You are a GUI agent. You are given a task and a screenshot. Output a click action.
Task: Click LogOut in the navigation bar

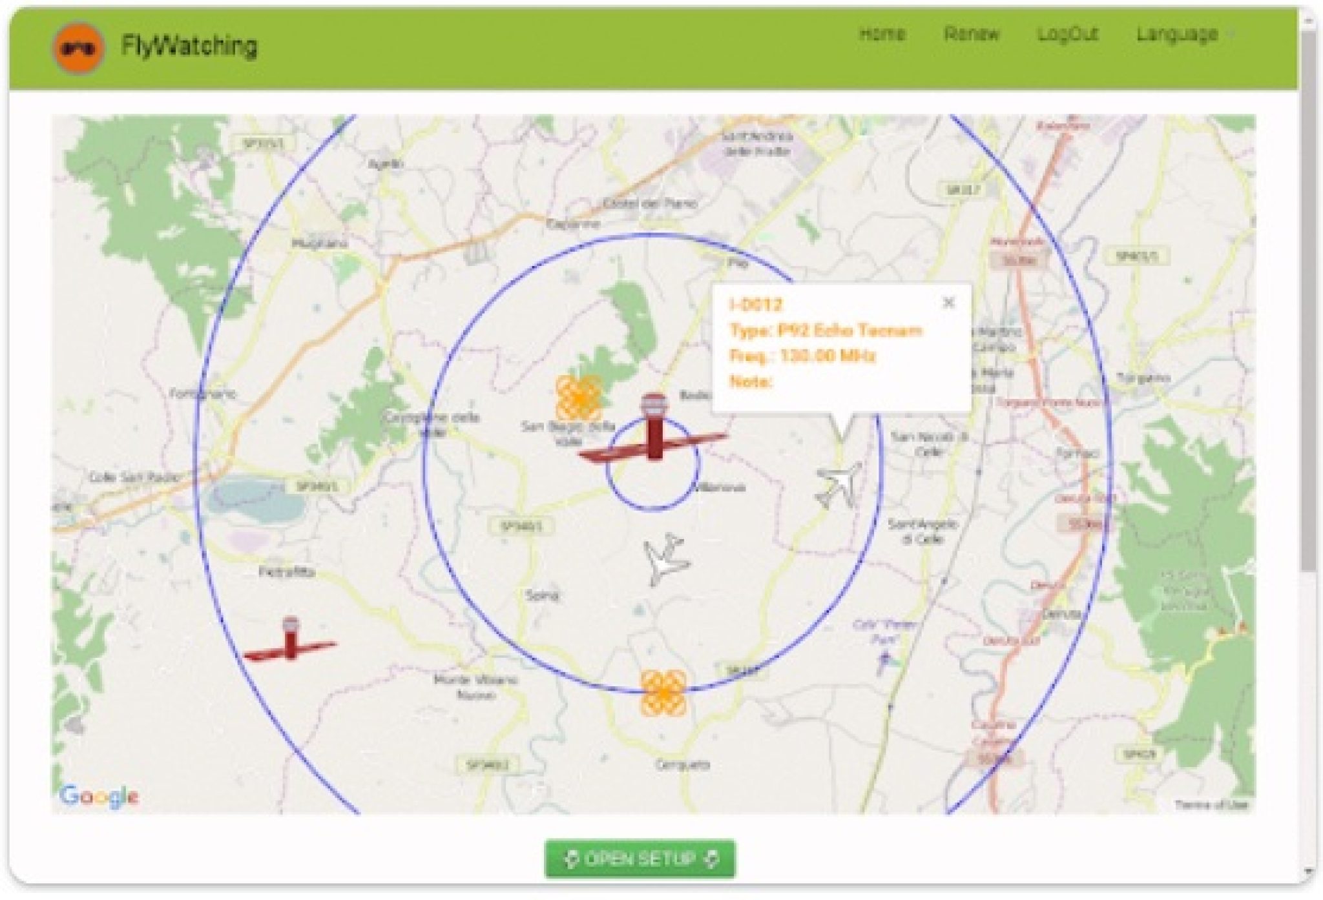point(1067,34)
